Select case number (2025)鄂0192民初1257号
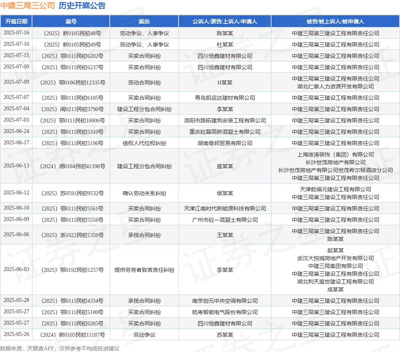The width and height of the screenshot is (400, 352). [72, 270]
